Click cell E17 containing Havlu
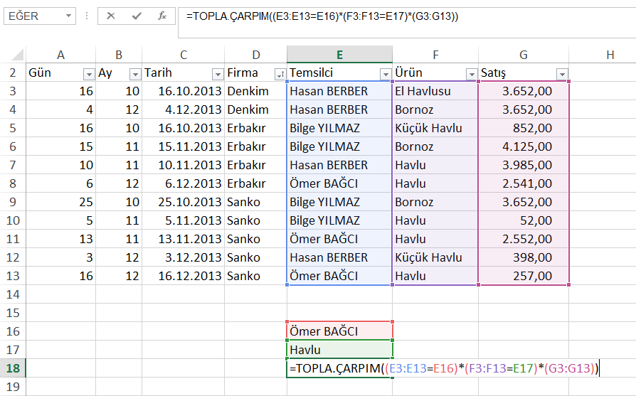Viewport: 636px width, 396px height. (339, 350)
